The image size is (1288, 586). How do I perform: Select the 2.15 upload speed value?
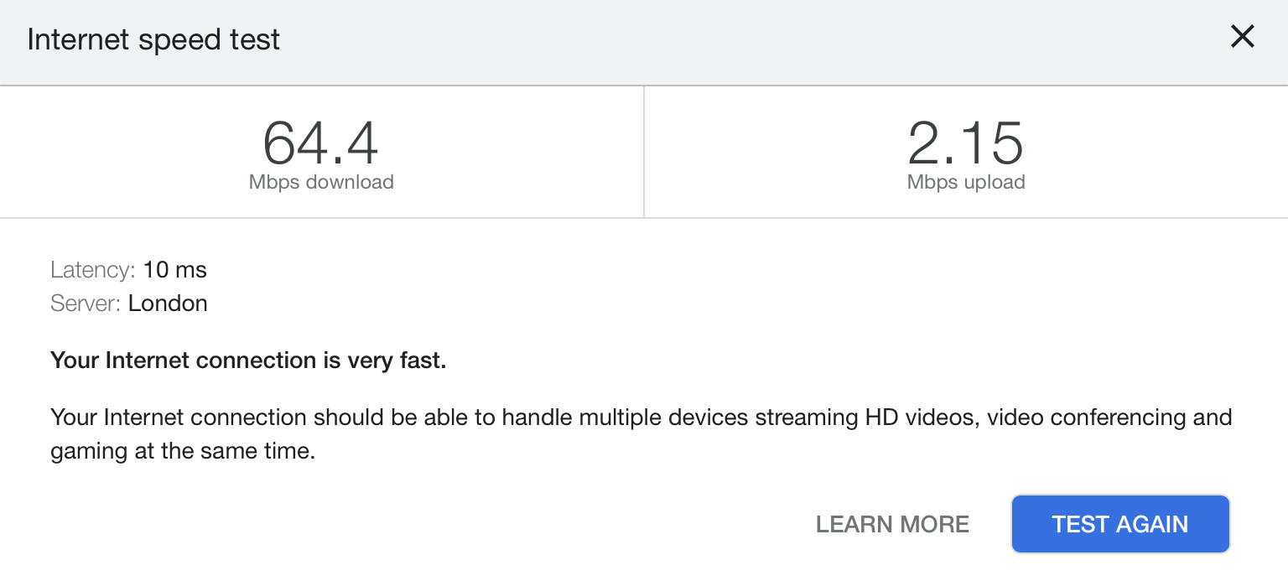coord(965,143)
